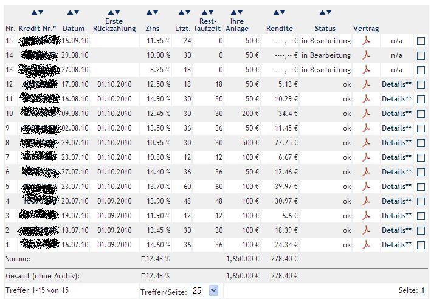Check the checkbox for row 1
The height and width of the screenshot is (299, 431).
pyautogui.click(x=421, y=245)
